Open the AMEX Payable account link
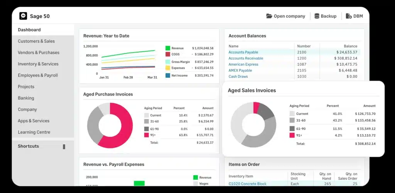This screenshot has height=193, width=395. [240, 70]
